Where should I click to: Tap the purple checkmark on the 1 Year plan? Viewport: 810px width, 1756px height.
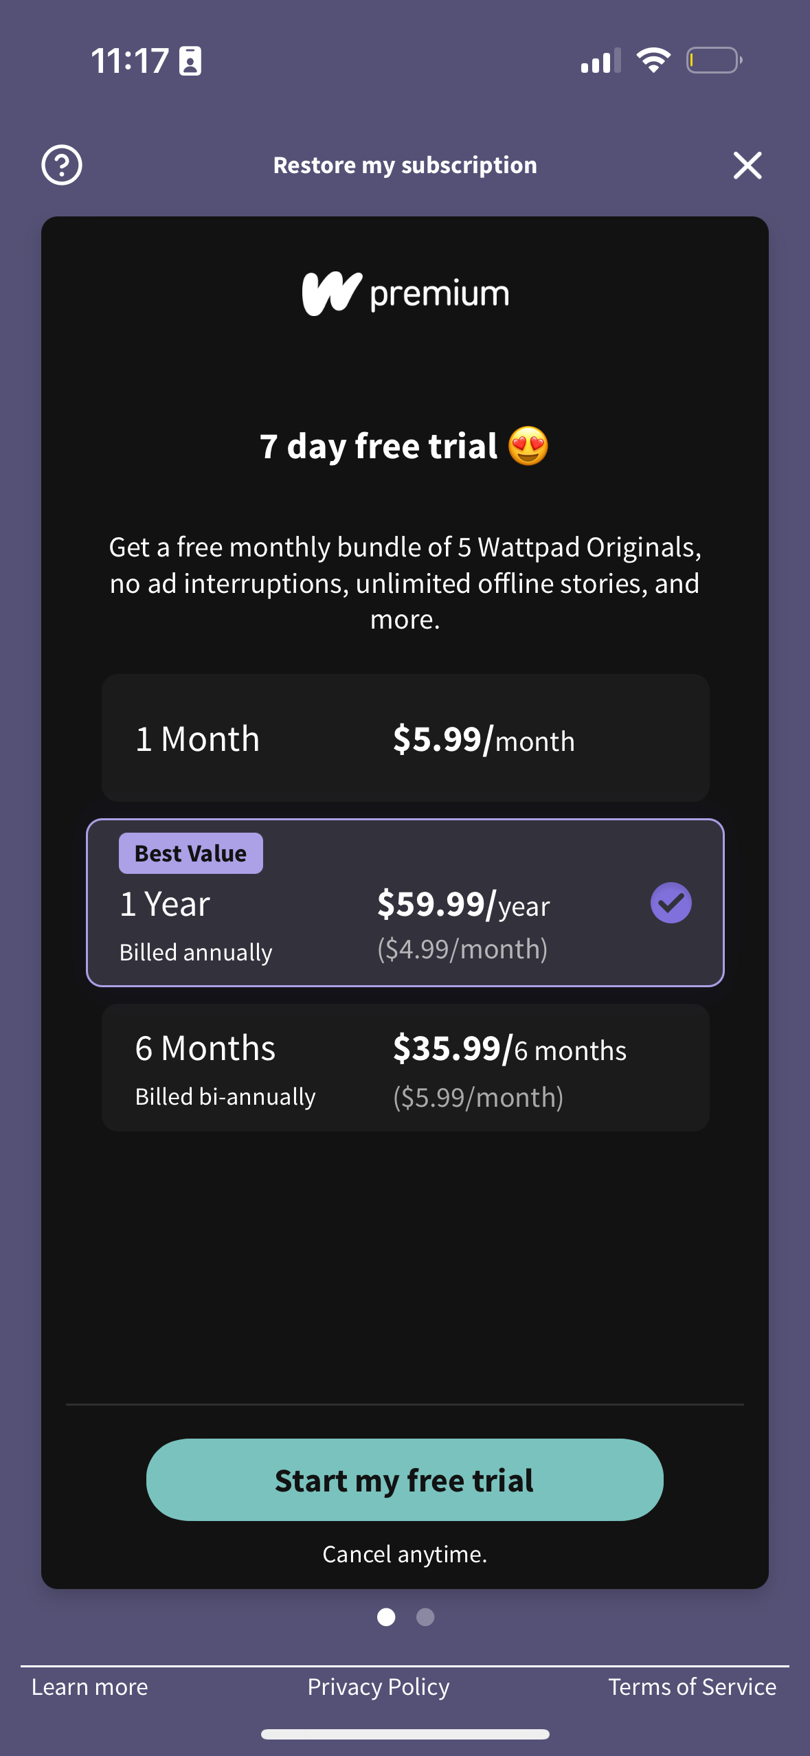tap(670, 903)
